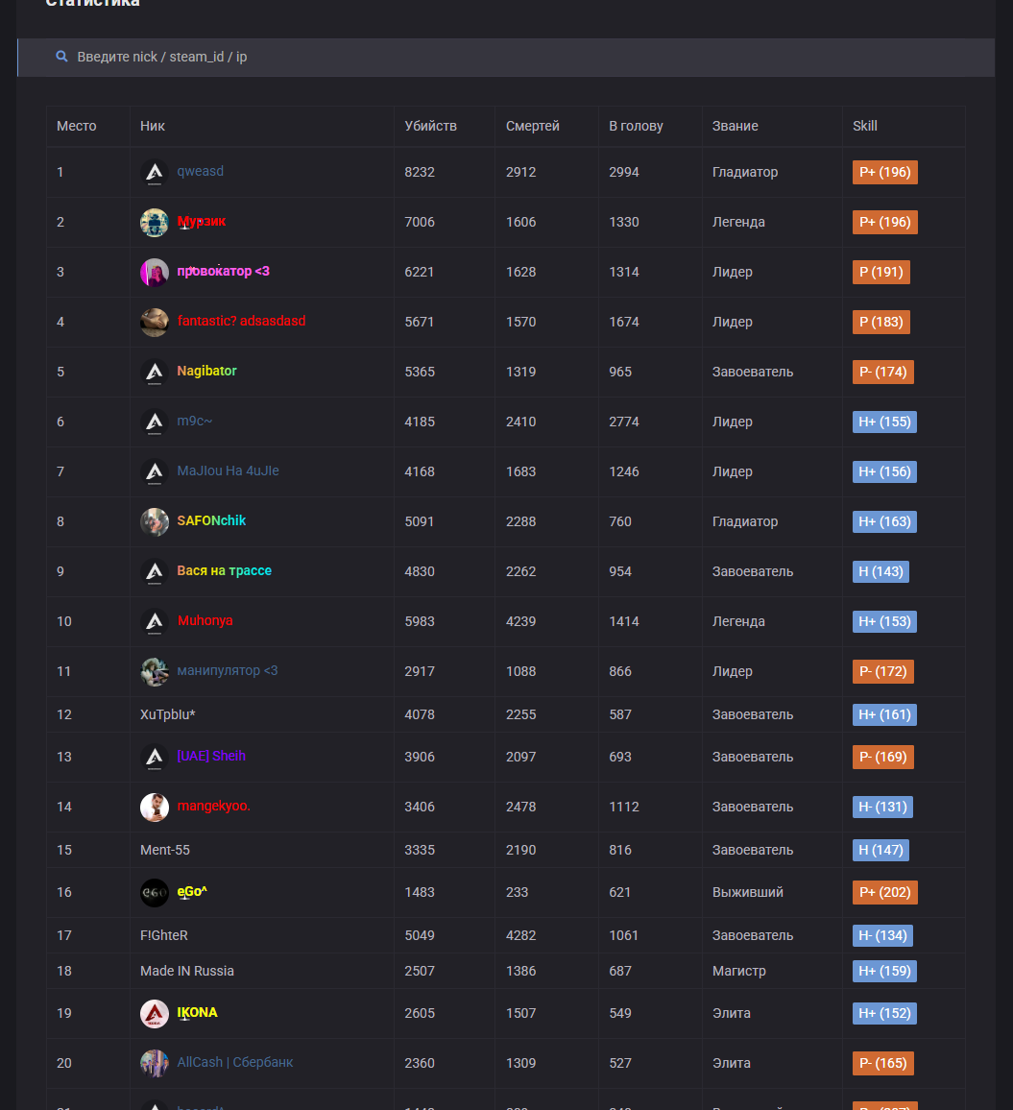1013x1110 pixels.
Task: Select SAFONchik's avatar thumbnail
Action: [155, 522]
